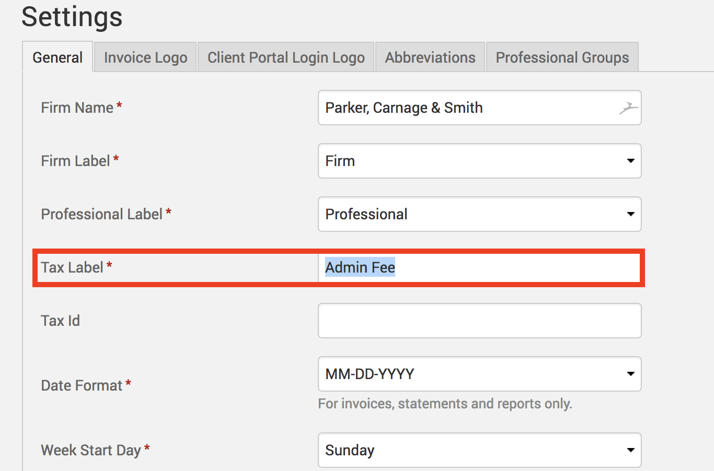Click the General tab

[x=57, y=57]
